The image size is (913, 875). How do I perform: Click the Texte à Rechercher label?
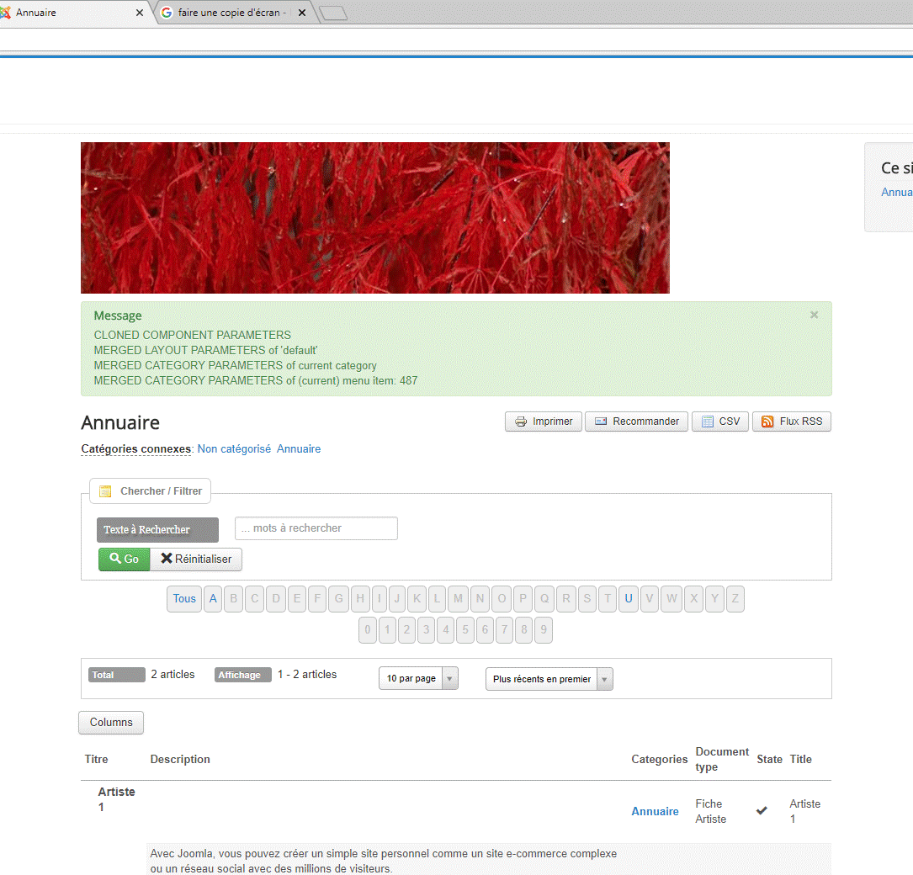point(158,530)
